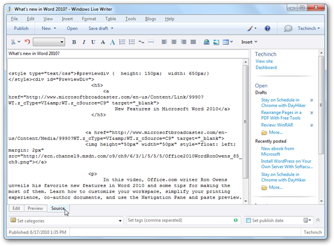Click the Publish button
This screenshot has width=334, height=246.
pos(21,28)
